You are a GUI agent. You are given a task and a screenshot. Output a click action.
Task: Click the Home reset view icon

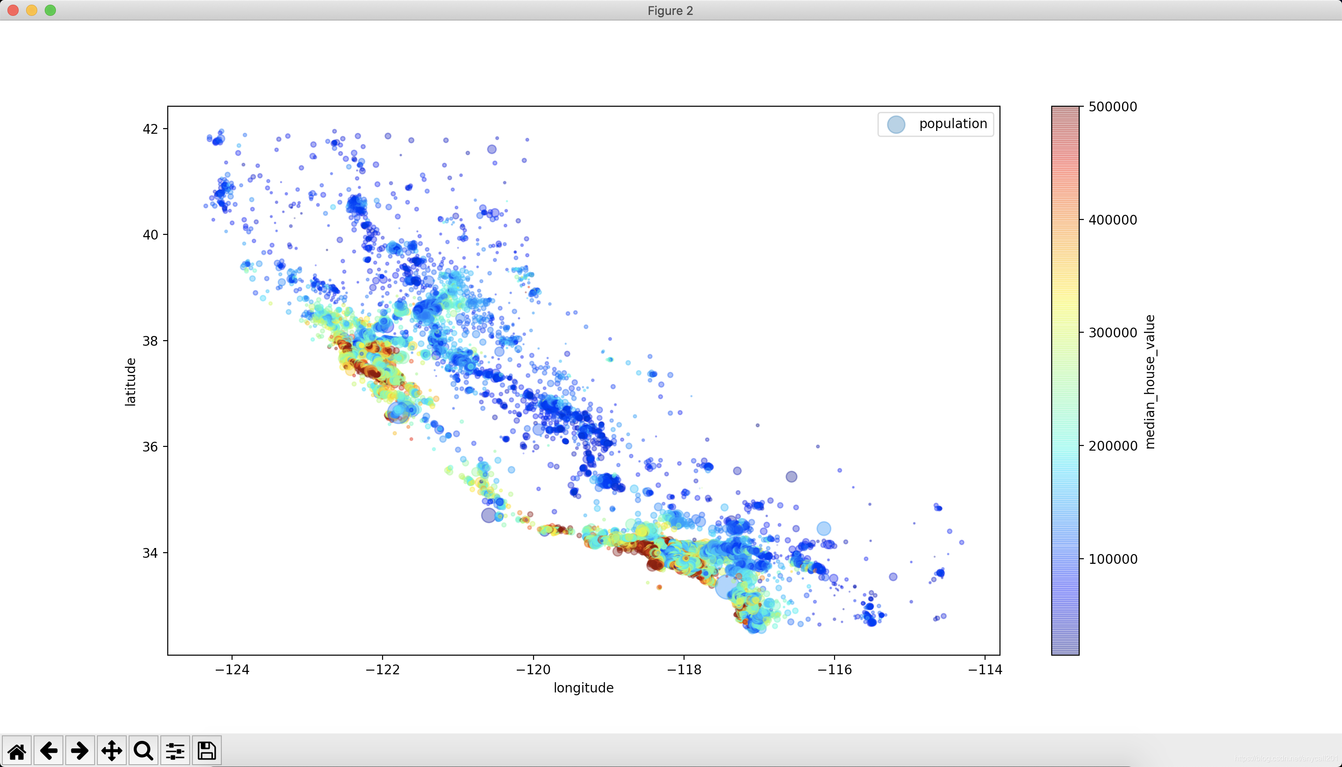17,750
